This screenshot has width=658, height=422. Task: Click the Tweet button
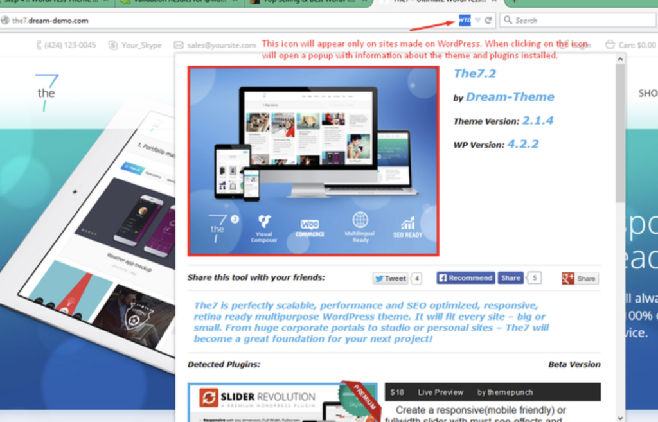(x=390, y=278)
